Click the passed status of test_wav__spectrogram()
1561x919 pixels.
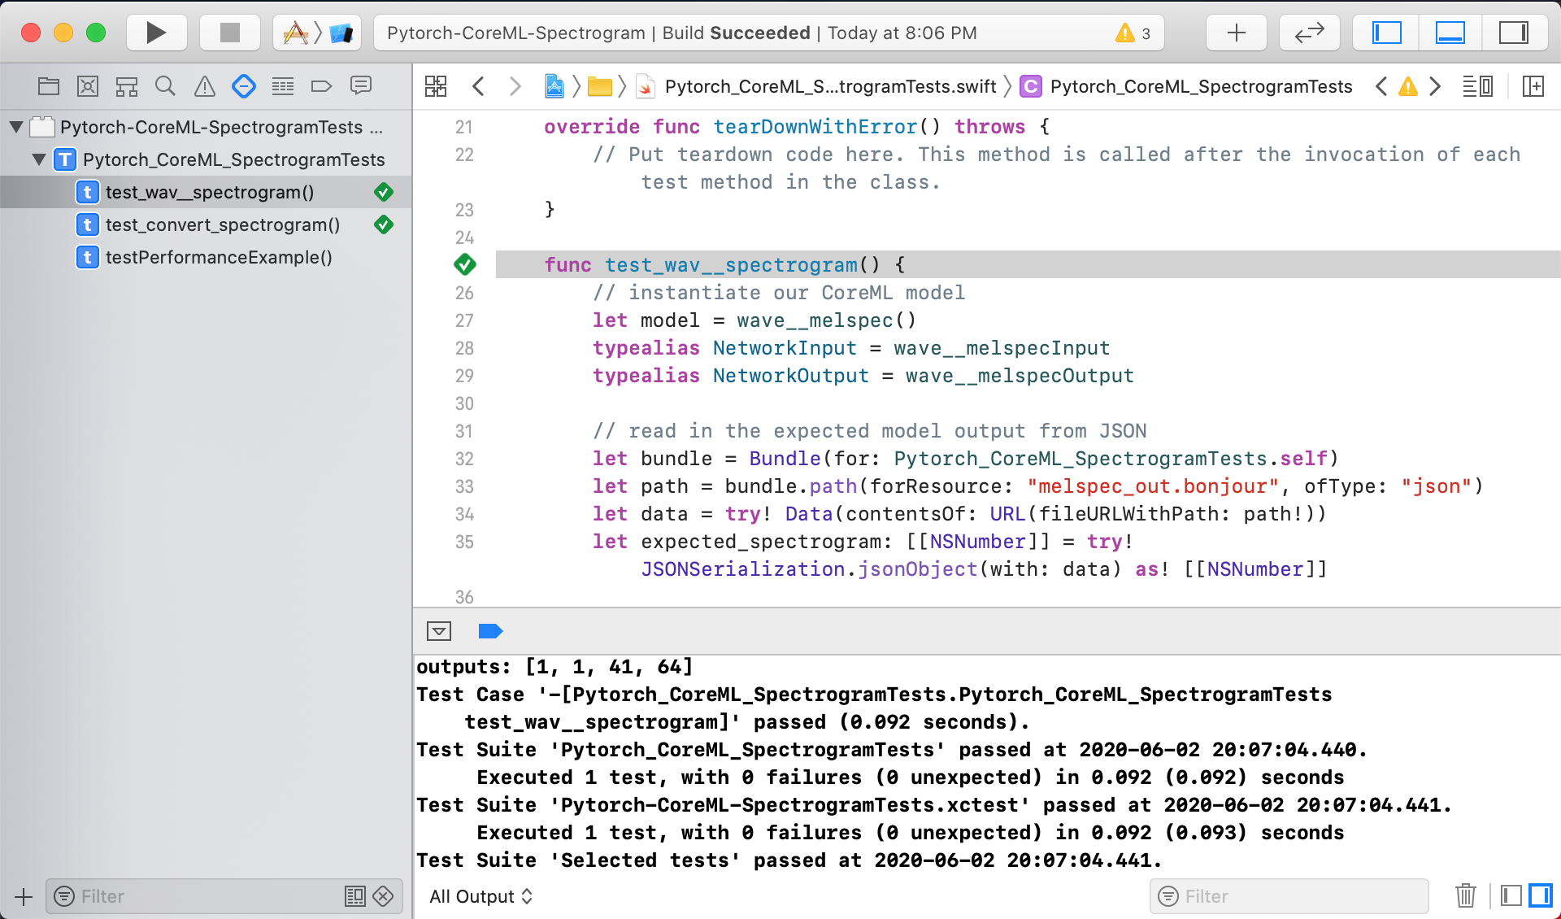pos(384,192)
